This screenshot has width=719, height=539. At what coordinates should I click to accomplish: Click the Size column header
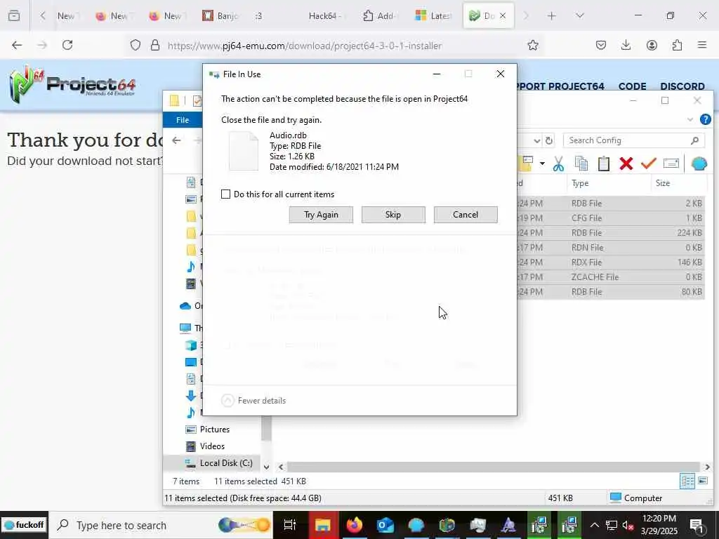coord(678,183)
